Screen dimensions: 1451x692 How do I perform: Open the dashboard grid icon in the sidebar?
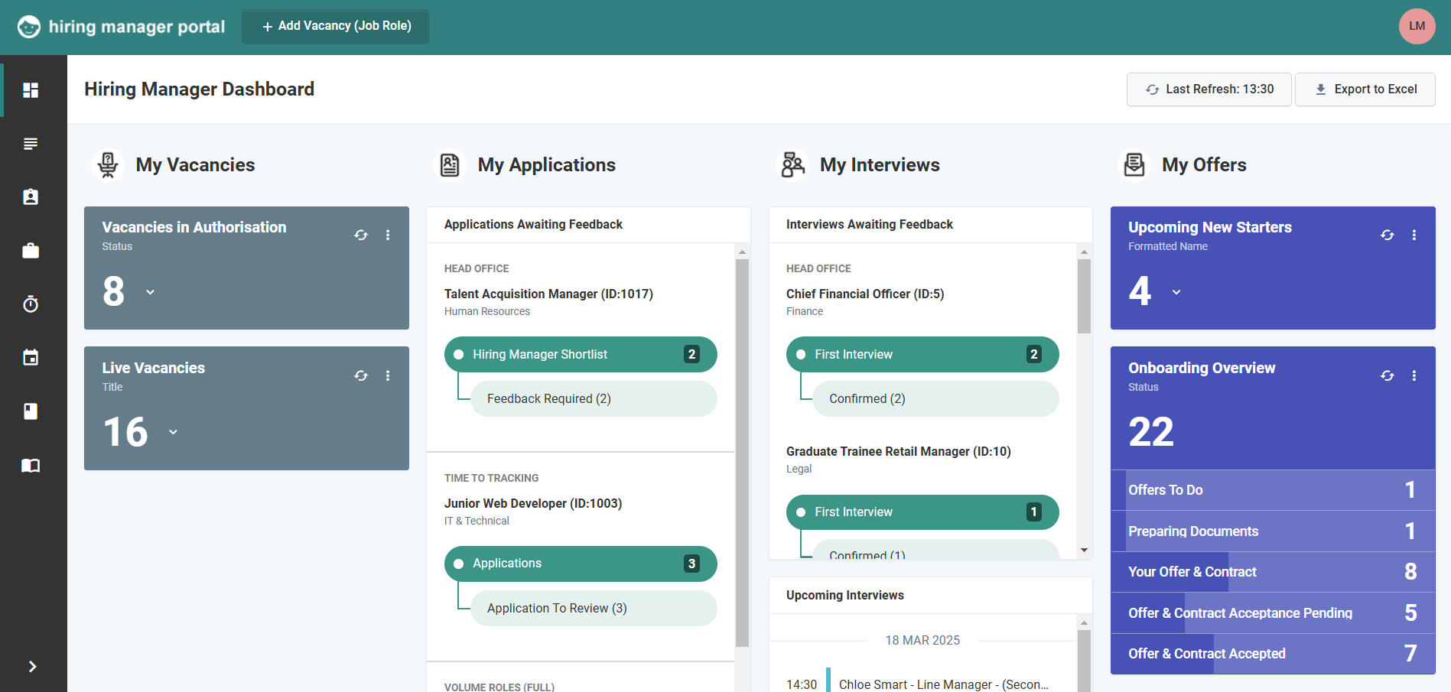click(31, 90)
